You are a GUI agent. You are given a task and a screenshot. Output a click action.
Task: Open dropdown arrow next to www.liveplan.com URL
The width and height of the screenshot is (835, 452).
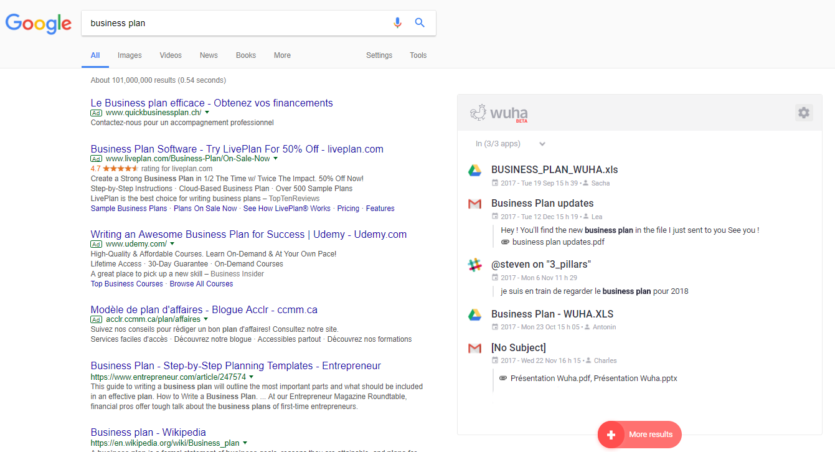[276, 159]
